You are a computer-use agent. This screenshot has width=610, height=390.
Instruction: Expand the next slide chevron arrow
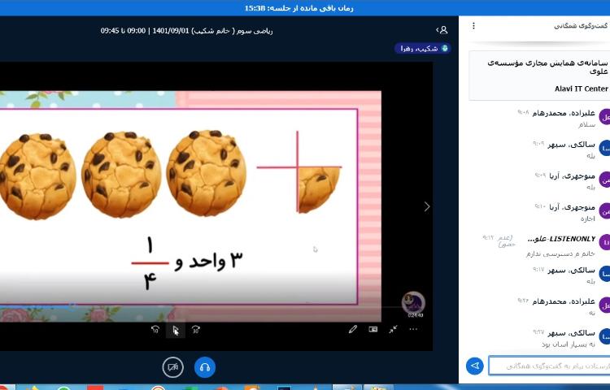pyautogui.click(x=427, y=206)
